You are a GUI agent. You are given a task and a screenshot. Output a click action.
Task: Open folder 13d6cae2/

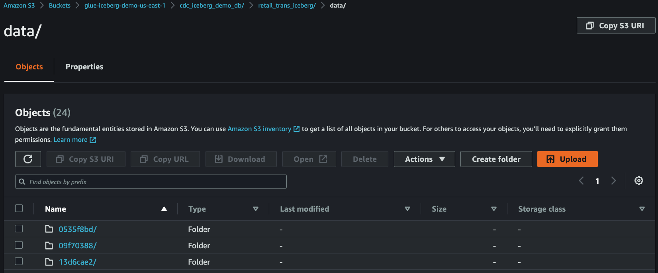[78, 262]
